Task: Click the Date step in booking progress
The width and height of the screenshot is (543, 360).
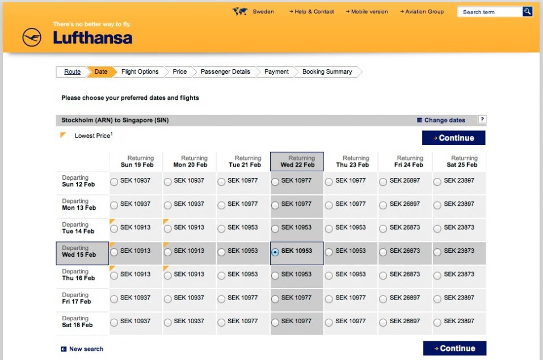Action: pyautogui.click(x=101, y=72)
